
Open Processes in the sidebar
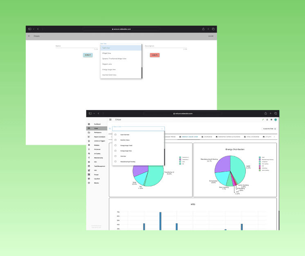coord(96,149)
